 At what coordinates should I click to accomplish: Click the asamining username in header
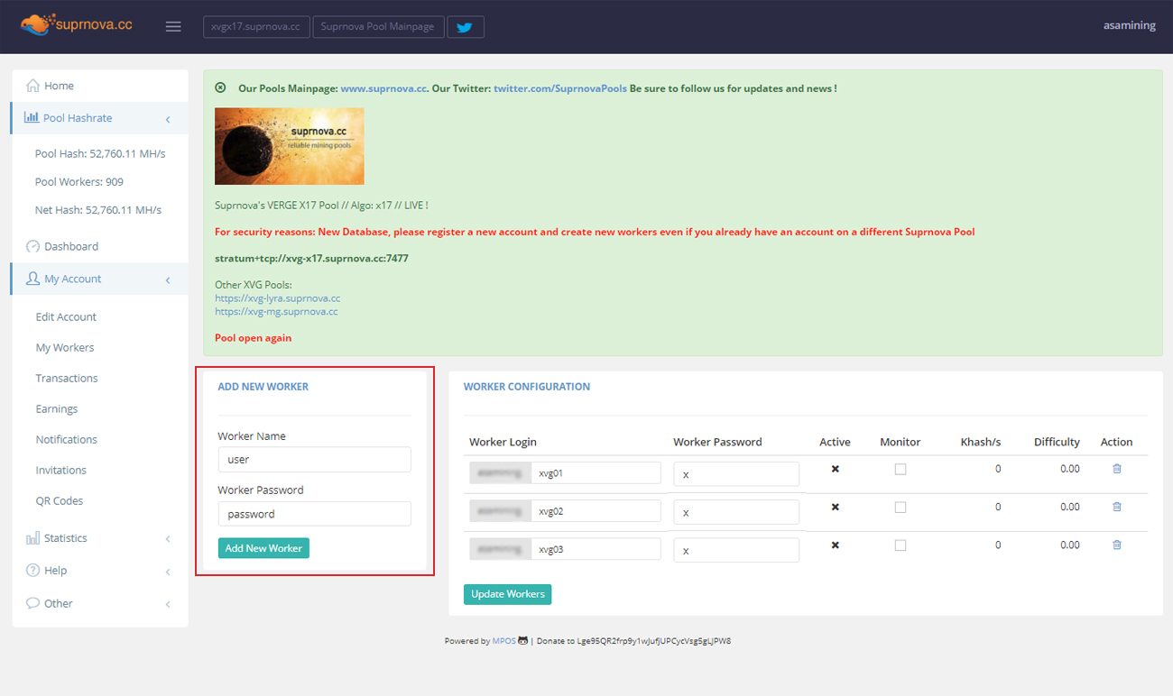click(x=1130, y=25)
